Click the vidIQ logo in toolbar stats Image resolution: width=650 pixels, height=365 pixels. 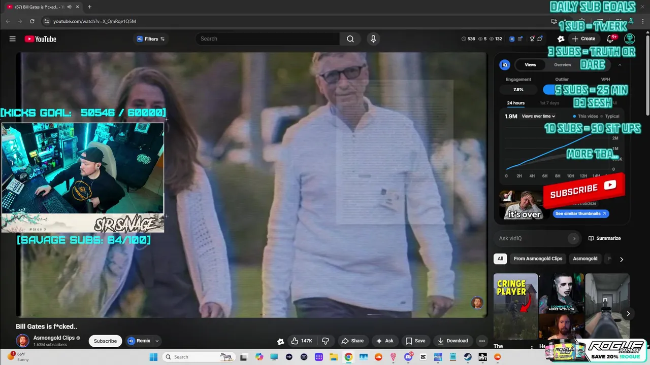click(x=512, y=39)
